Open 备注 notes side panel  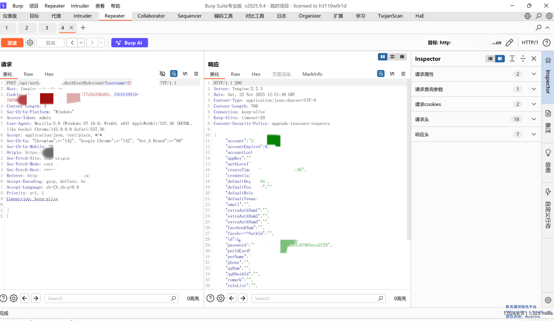[x=548, y=121]
